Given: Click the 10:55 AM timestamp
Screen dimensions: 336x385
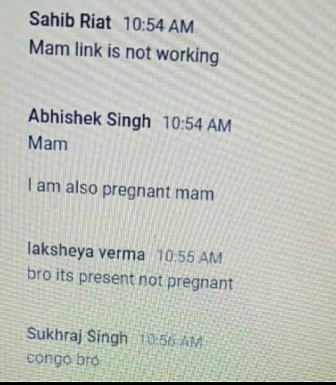Looking at the screenshot, I should click(x=189, y=257).
